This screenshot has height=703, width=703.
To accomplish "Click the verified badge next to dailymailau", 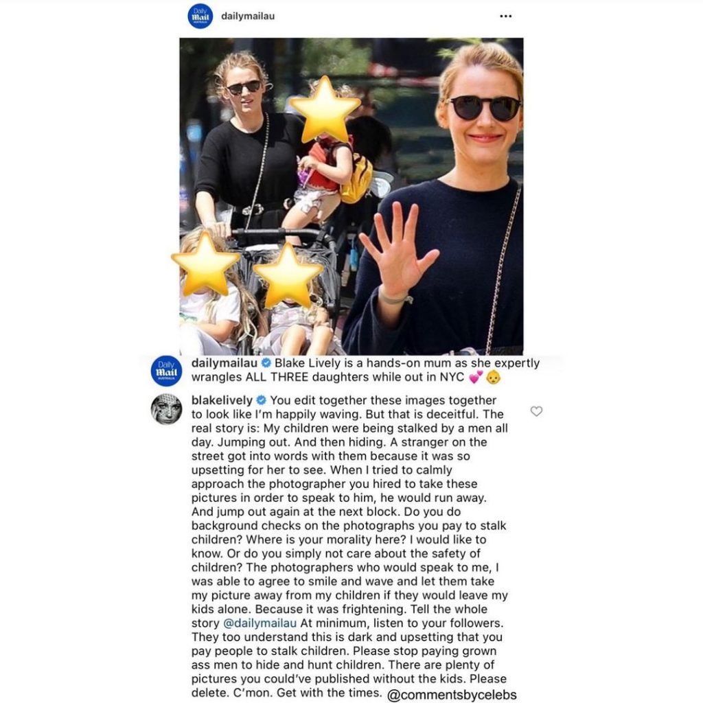I will [266, 362].
